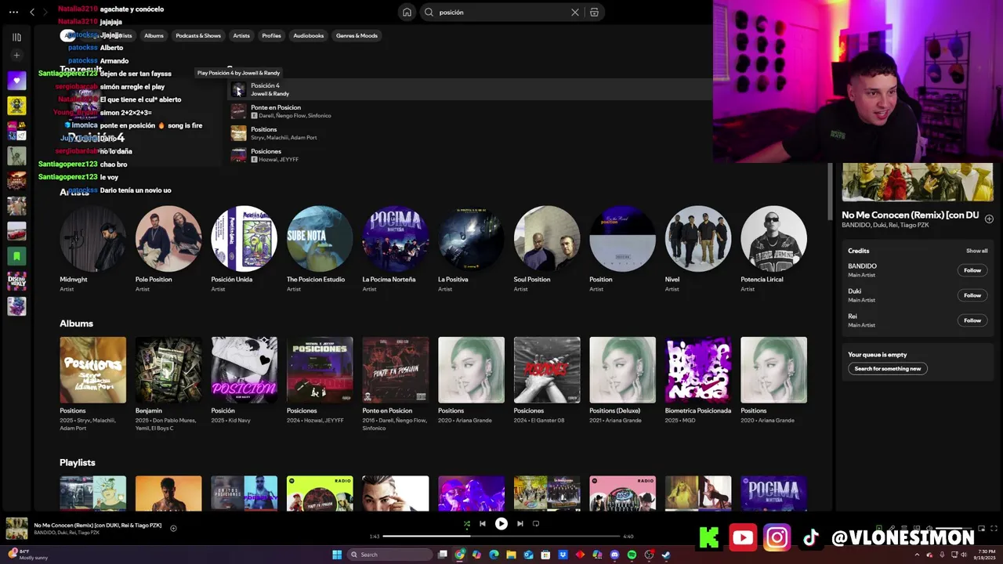This screenshot has width=1003, height=564.
Task: Open Spotify from the Windows taskbar
Action: pos(632,555)
